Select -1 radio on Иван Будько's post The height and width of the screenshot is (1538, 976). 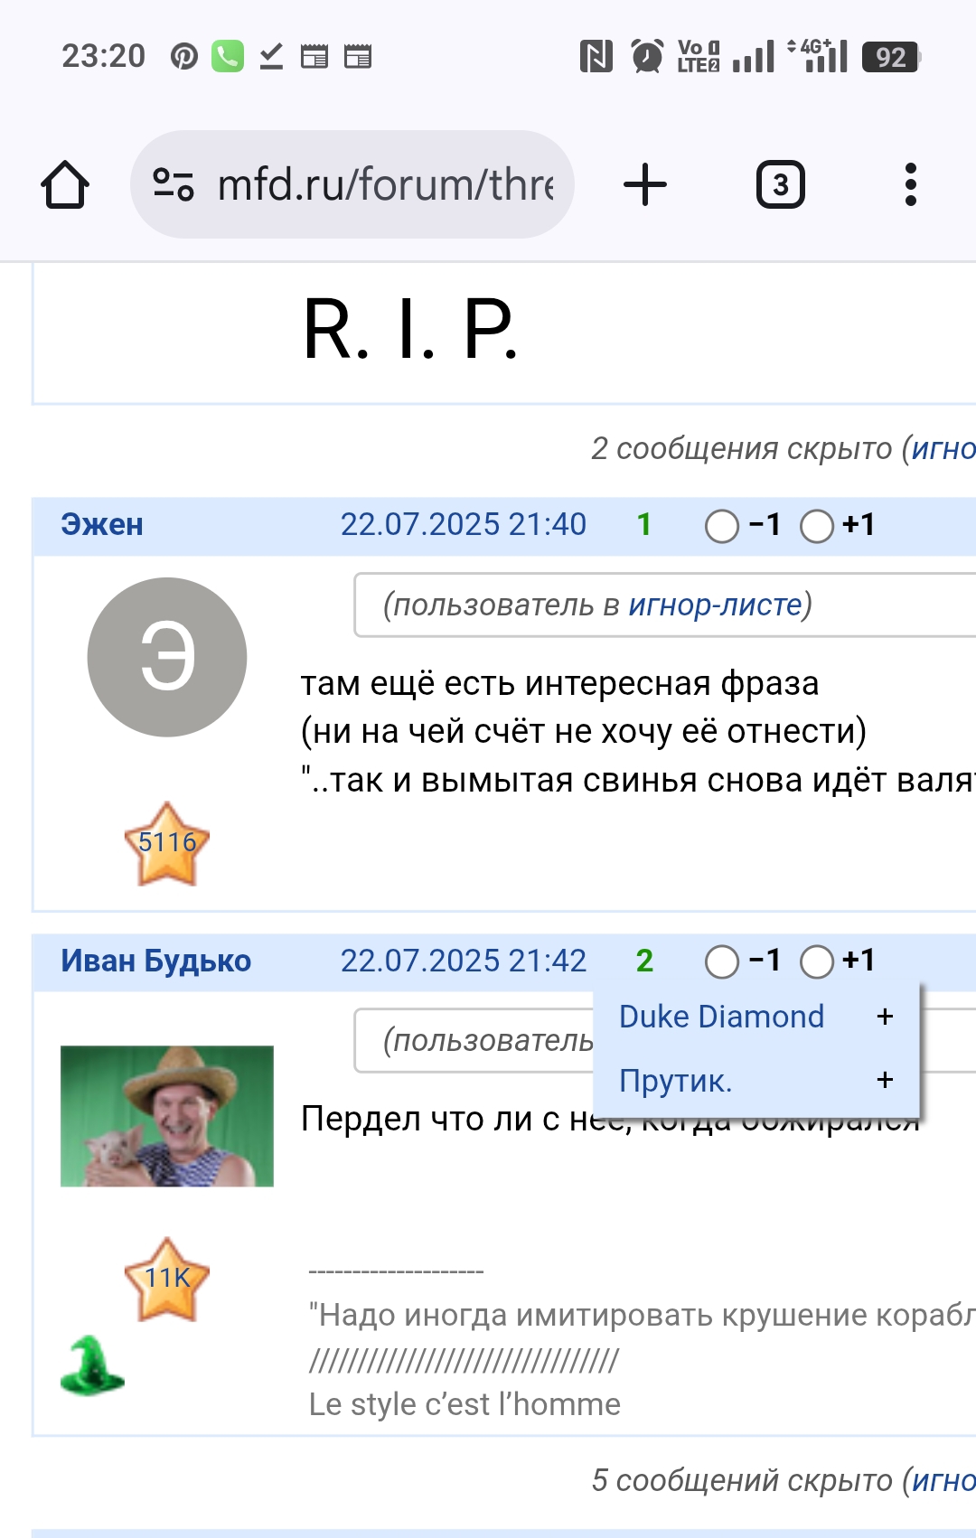click(x=722, y=961)
